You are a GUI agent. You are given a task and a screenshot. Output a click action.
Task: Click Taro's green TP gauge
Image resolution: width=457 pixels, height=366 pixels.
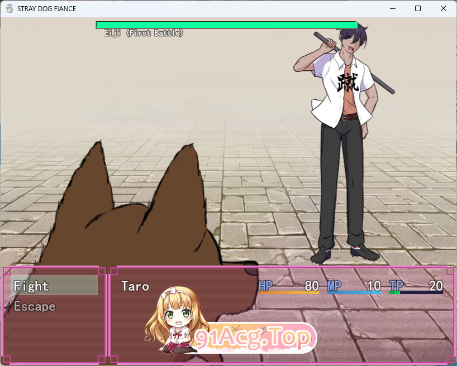[416, 292]
